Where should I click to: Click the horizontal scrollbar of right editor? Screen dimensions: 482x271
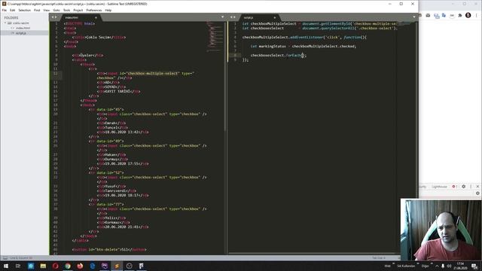click(x=312, y=254)
